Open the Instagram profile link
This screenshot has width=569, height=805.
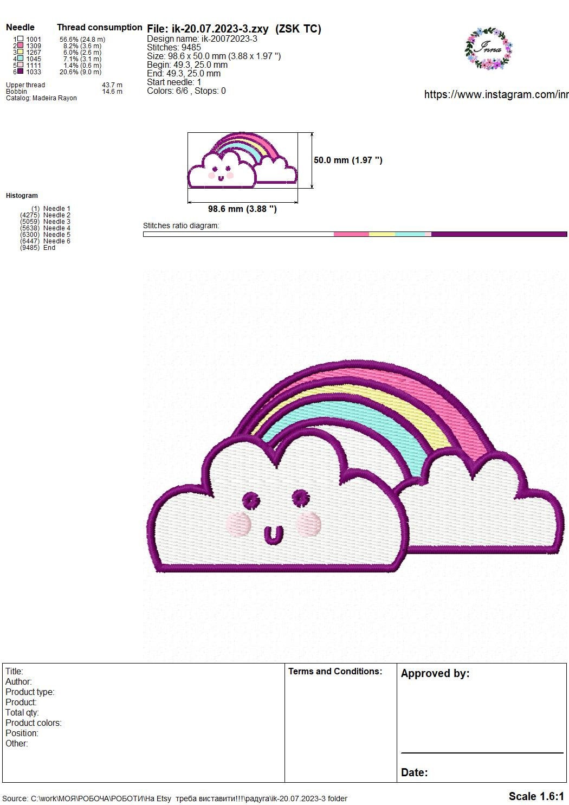pos(495,94)
